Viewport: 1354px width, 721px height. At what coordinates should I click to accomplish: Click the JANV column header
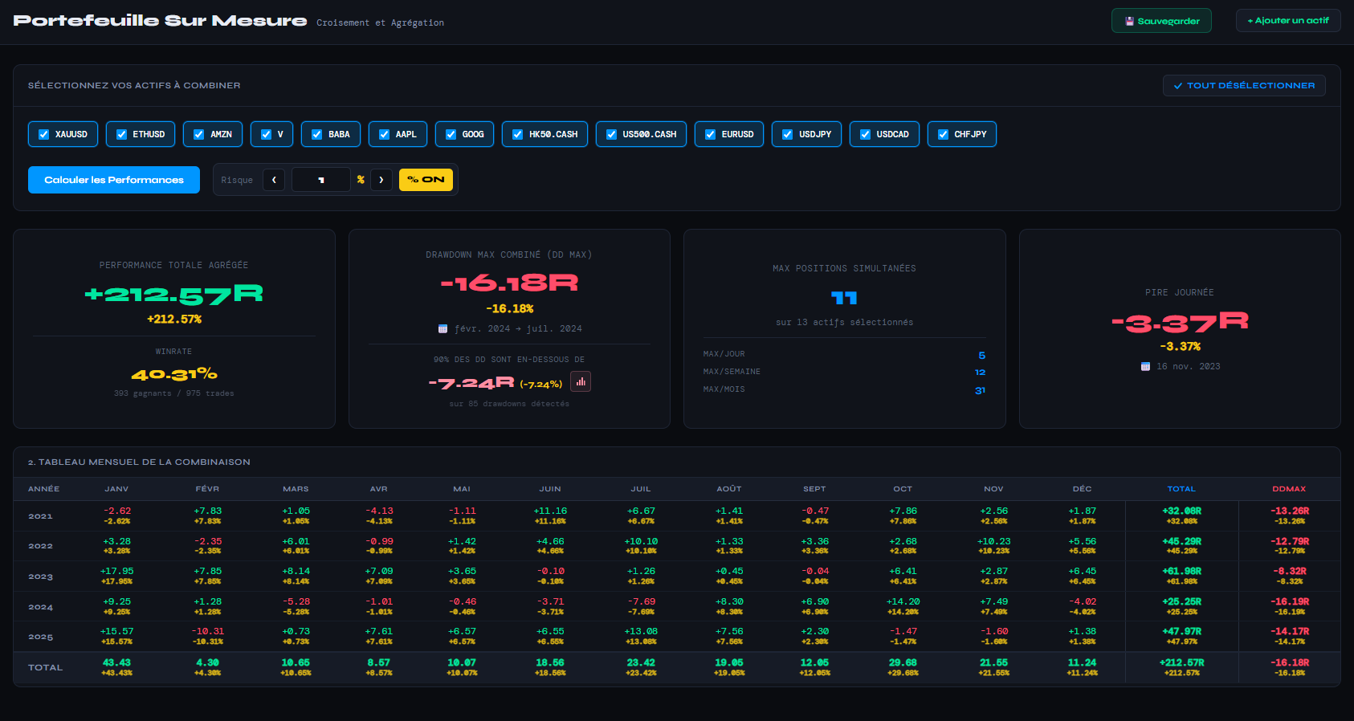point(116,489)
